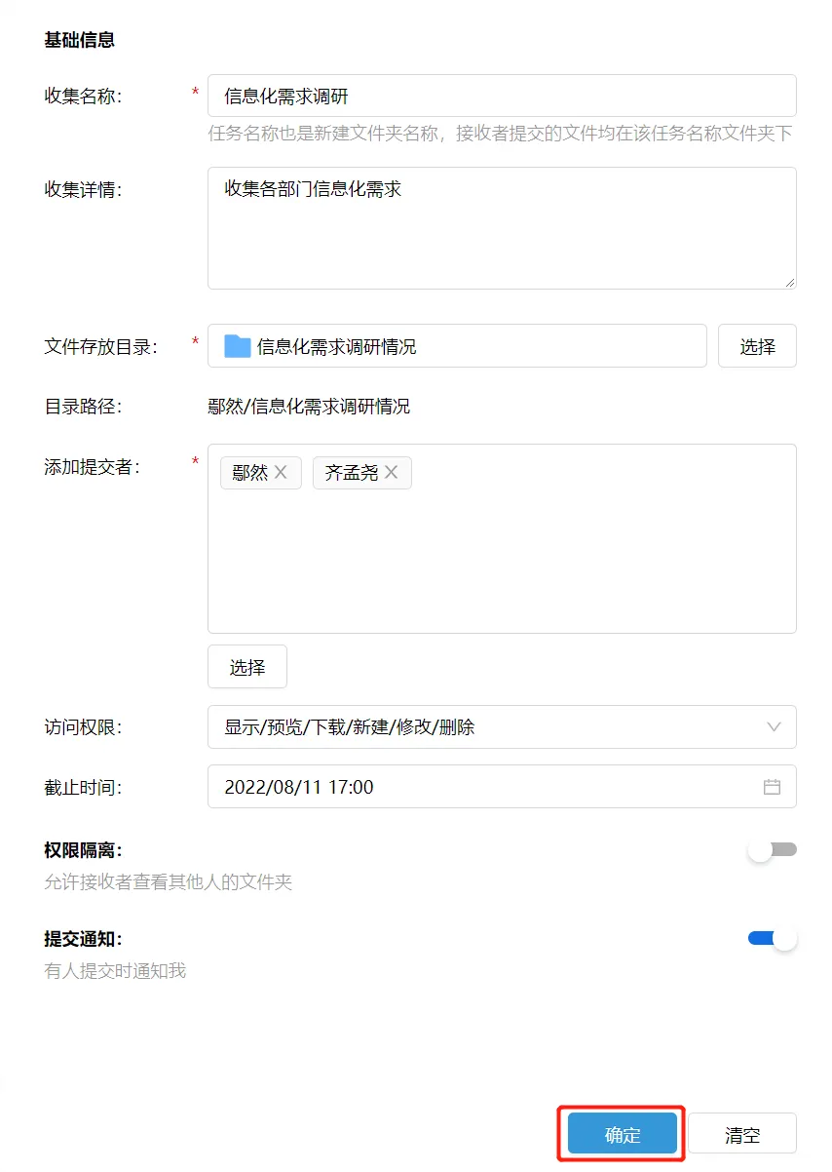Toggle the 权限隔离 switch

point(773,850)
